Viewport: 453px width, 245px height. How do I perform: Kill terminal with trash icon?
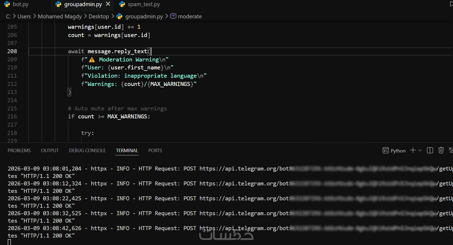[441, 151]
